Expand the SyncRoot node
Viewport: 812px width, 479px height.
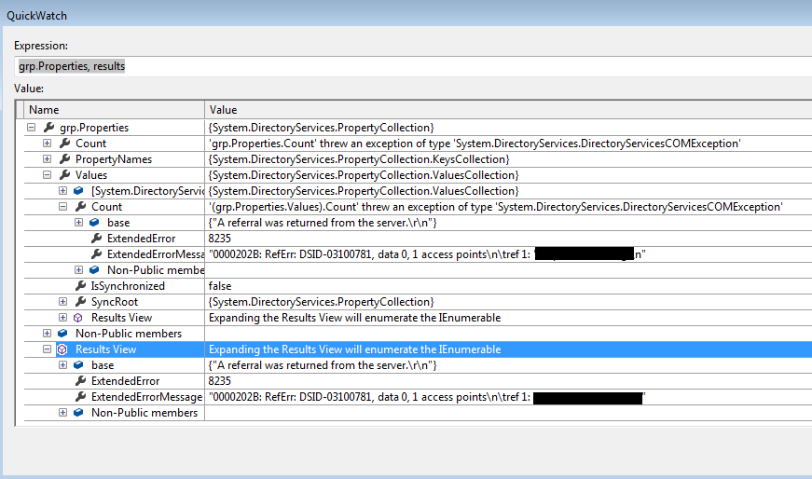[x=62, y=301]
